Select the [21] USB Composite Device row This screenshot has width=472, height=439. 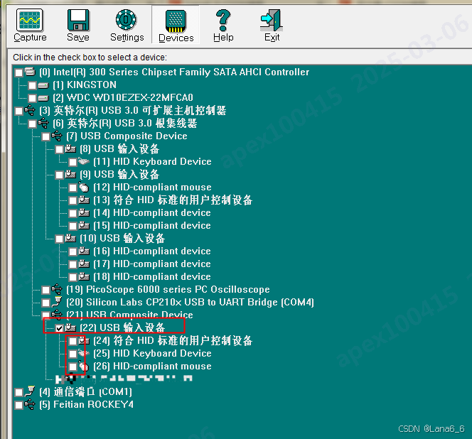[x=117, y=315]
